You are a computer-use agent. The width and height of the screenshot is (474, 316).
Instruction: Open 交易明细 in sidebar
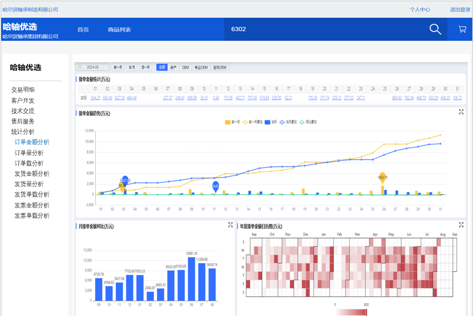coord(23,89)
